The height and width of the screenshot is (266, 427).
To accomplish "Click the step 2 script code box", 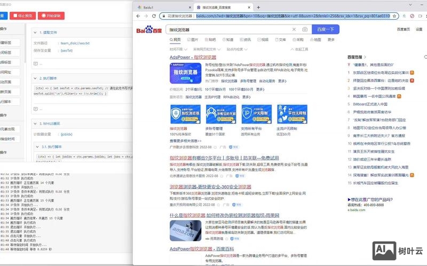I will (83, 91).
